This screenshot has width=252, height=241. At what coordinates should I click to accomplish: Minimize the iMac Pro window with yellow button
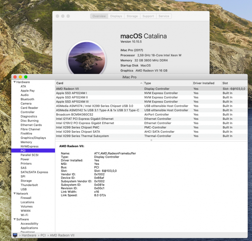[21, 77]
